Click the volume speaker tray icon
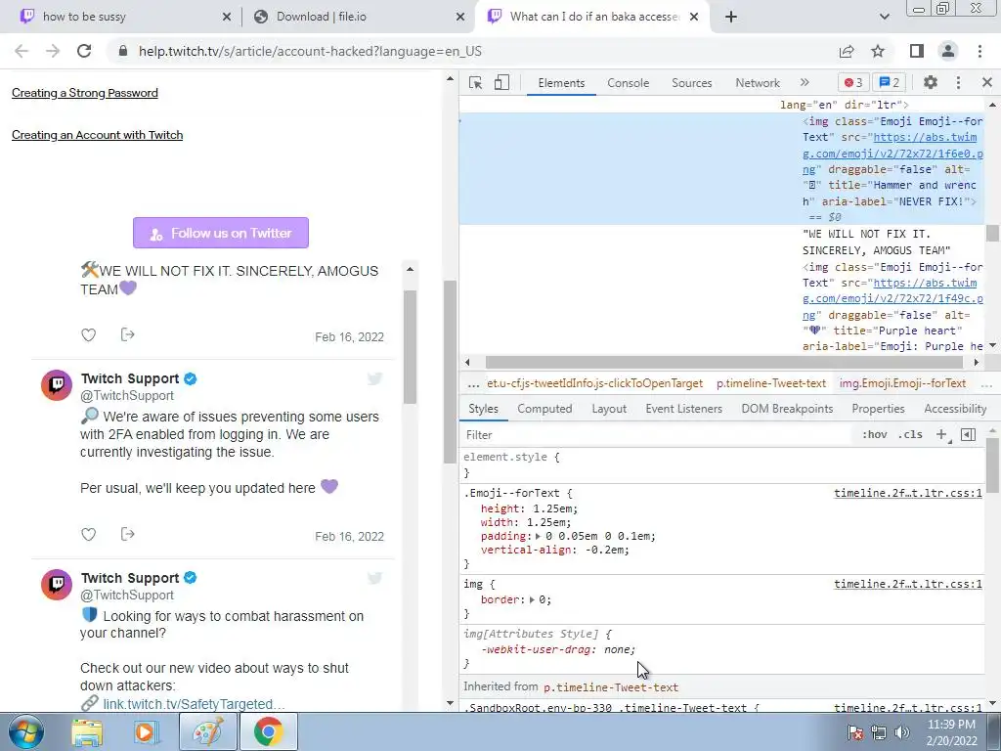This screenshot has width=1001, height=751. pos(902,732)
